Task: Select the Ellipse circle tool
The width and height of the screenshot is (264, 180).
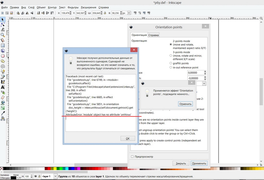Action: tap(3, 56)
